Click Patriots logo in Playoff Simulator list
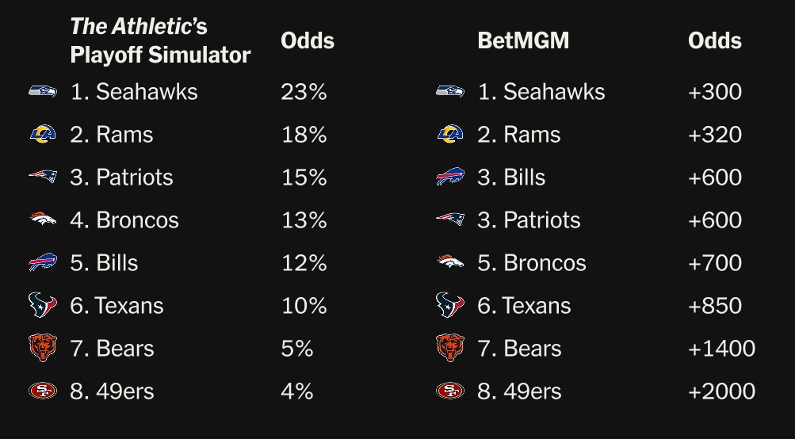Viewport: 795px width, 439px height. click(x=43, y=177)
